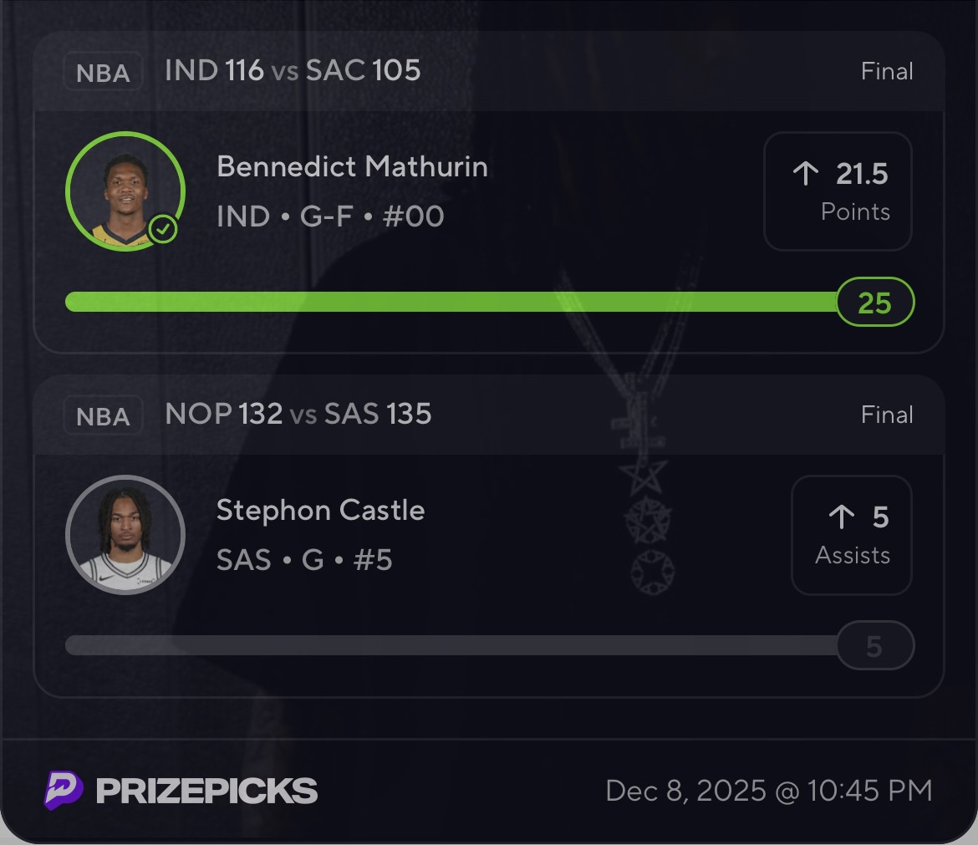Click the NOP 132 vs SAS 135 score
This screenshot has width=978, height=845.
pos(298,414)
